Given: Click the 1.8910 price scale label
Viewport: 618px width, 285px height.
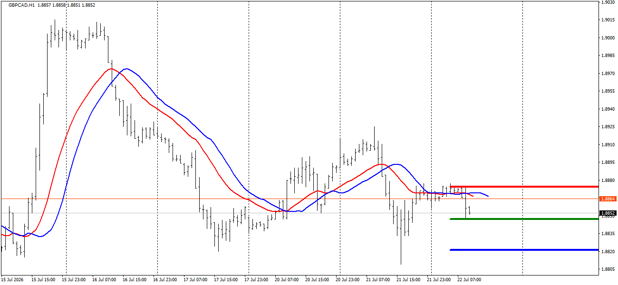Looking at the screenshot, I should pos(608,145).
